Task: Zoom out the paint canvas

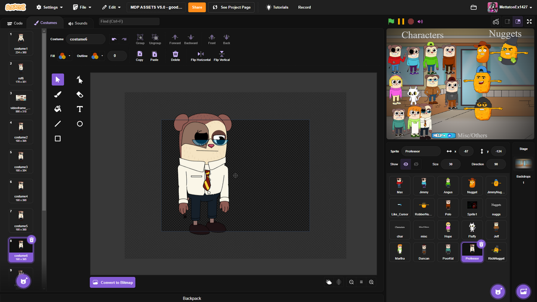Action: point(352,282)
